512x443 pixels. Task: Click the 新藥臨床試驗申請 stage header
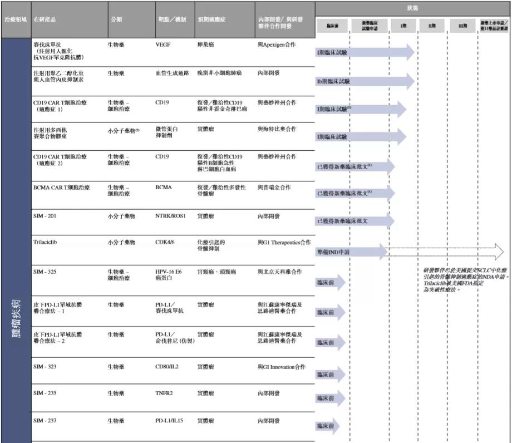coord(370,26)
